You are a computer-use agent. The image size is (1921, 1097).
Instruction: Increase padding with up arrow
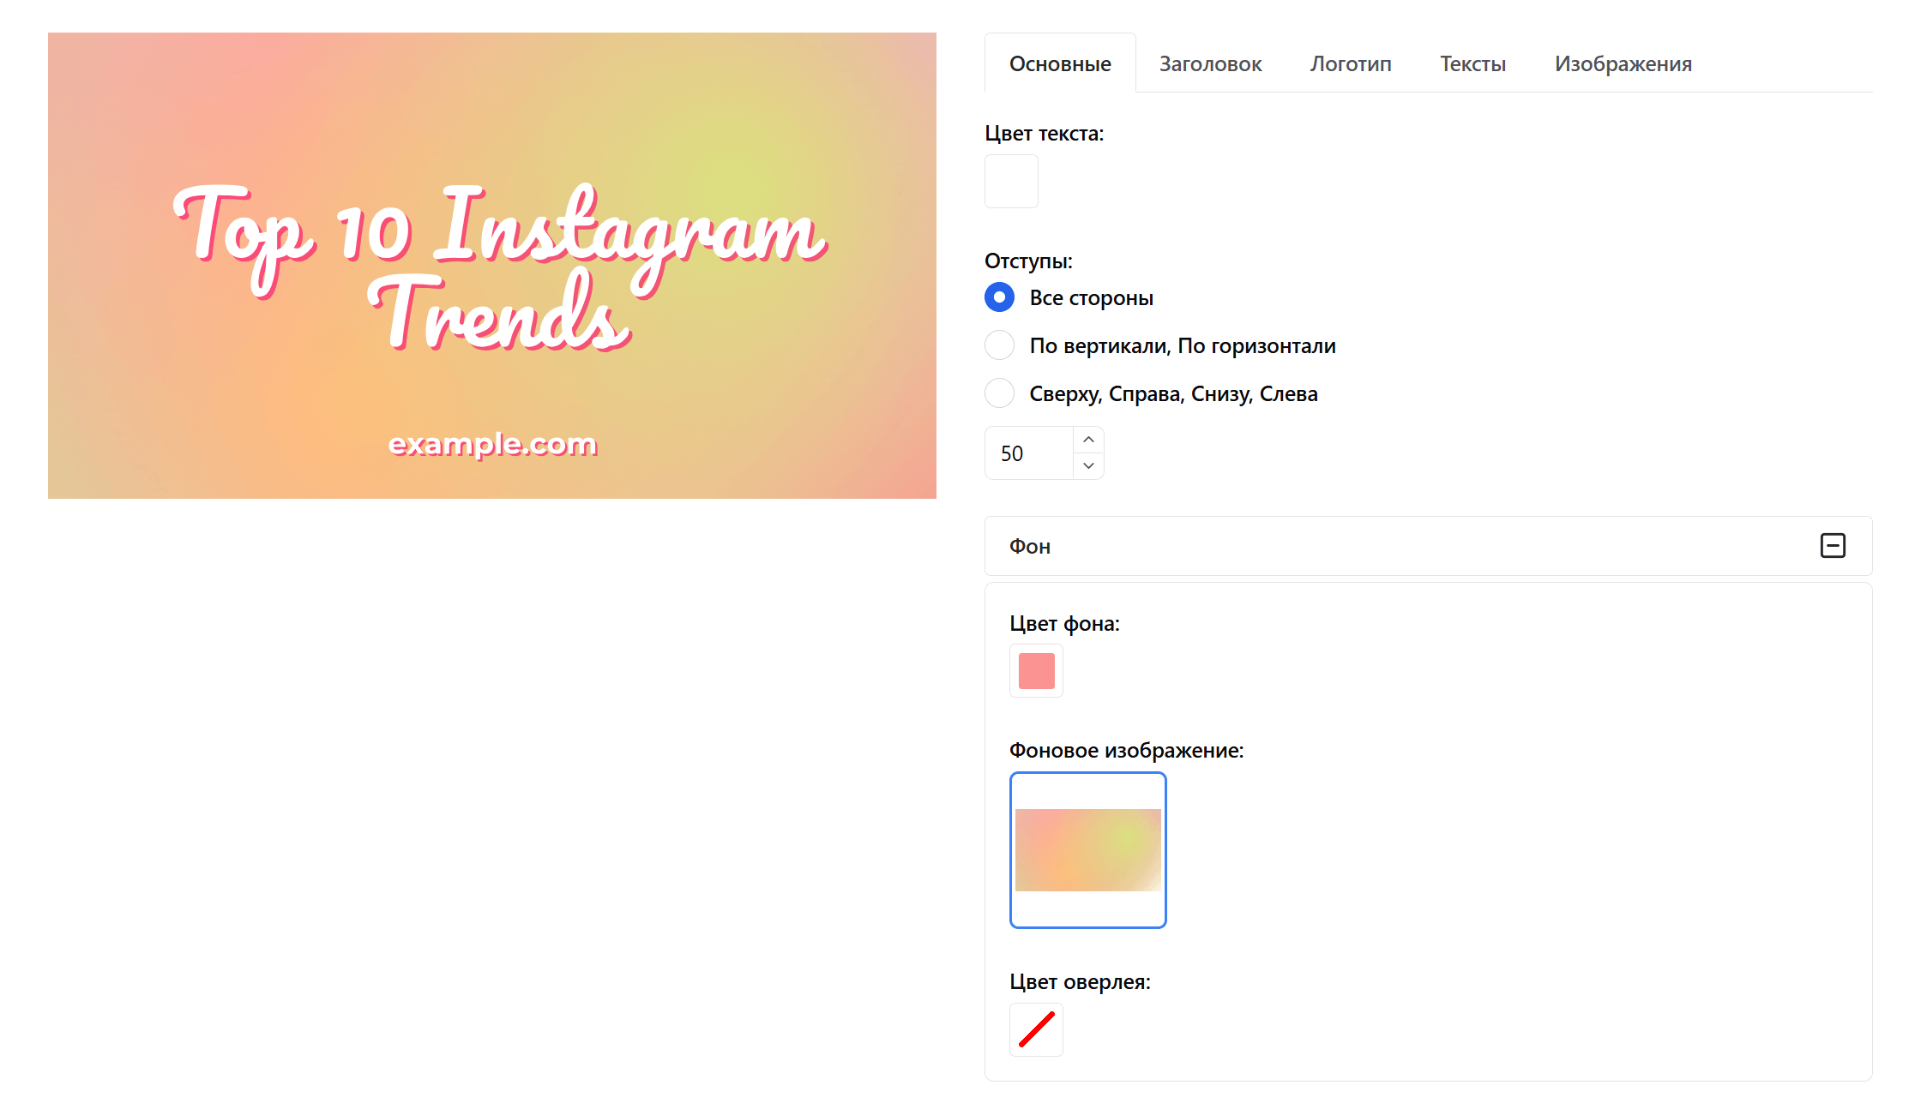pyautogui.click(x=1088, y=440)
